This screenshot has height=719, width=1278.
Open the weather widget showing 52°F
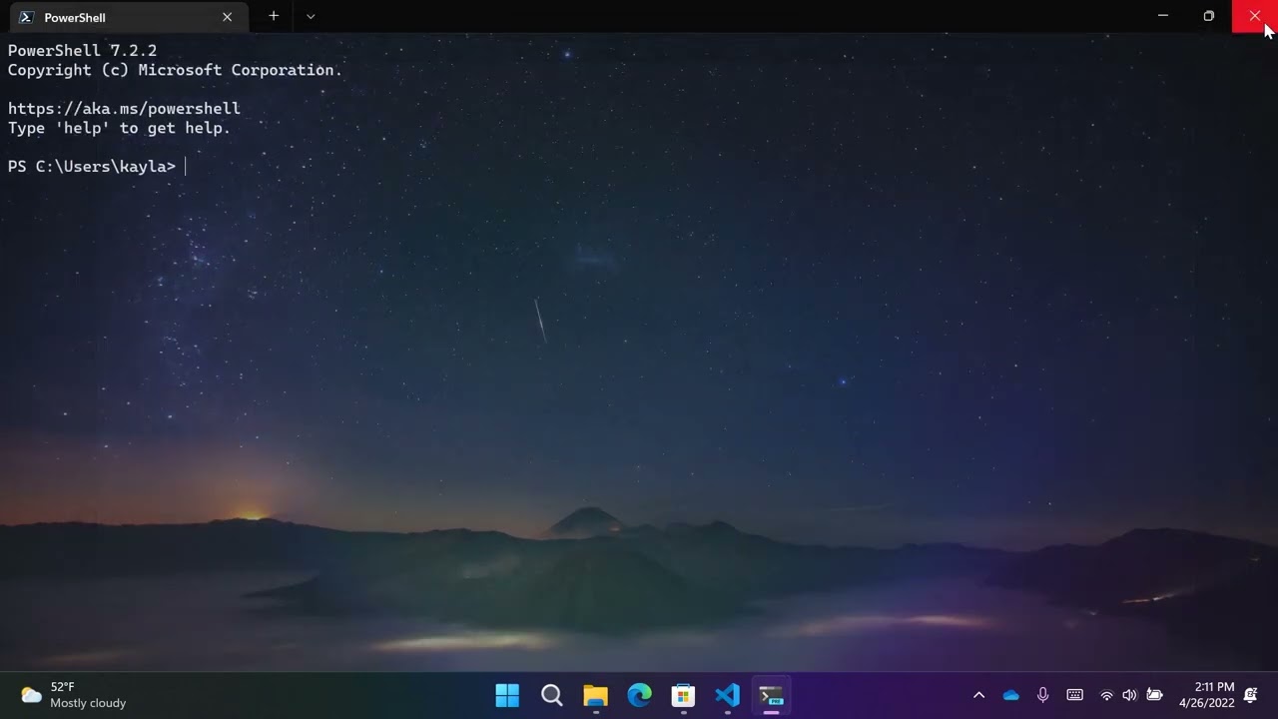pyautogui.click(x=74, y=695)
